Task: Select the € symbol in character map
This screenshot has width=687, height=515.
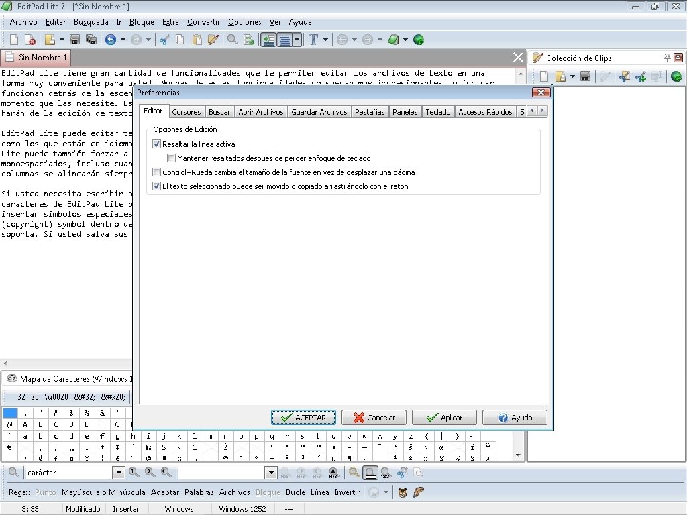Action: tap(9, 447)
